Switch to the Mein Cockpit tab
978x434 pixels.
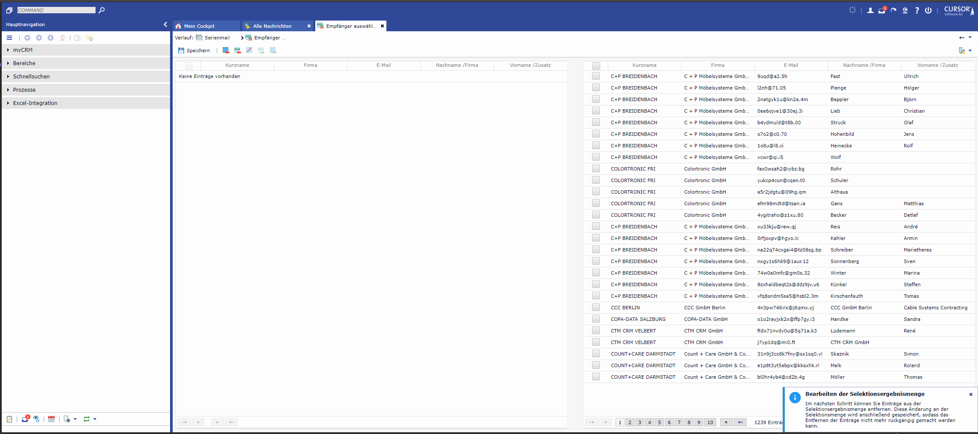pos(199,26)
